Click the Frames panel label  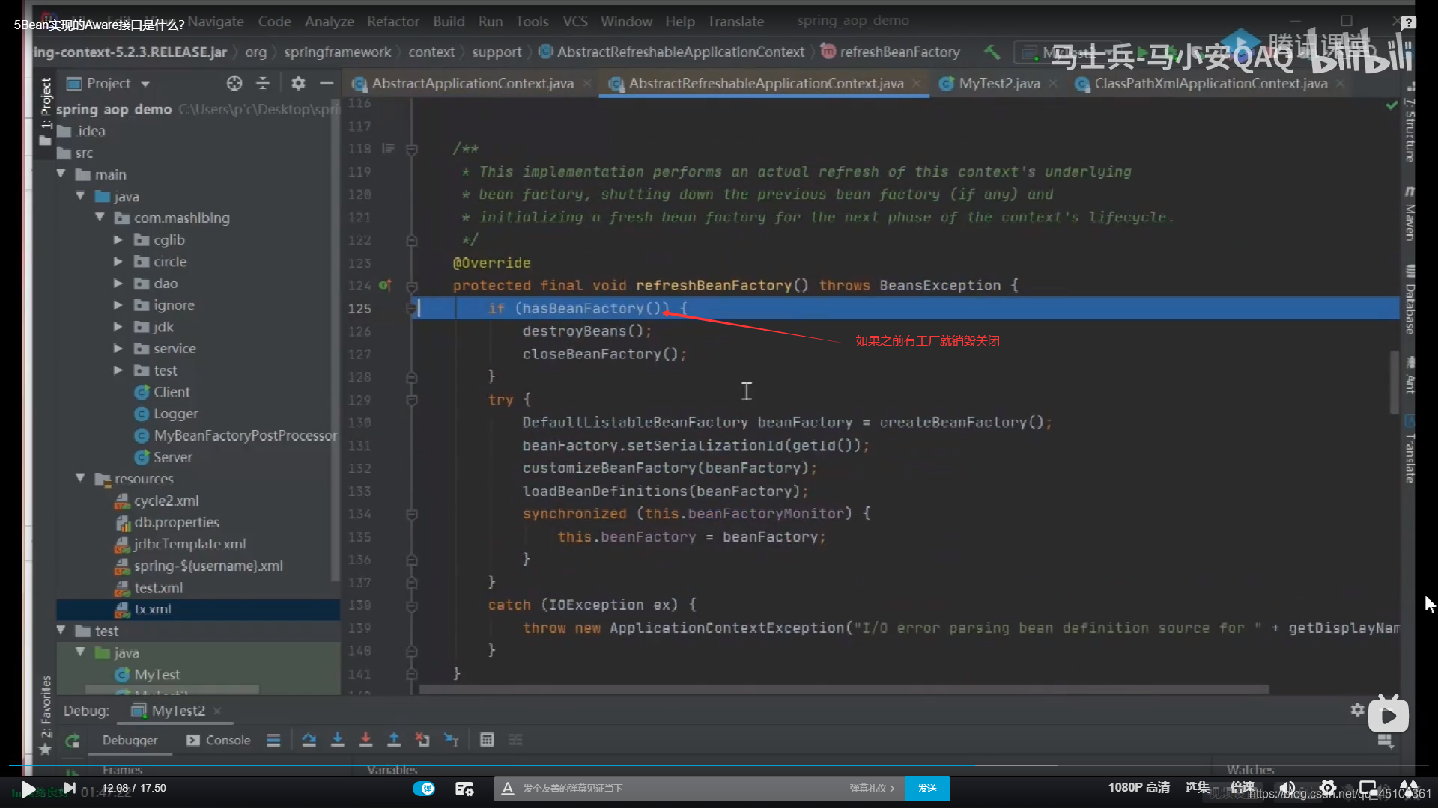pyautogui.click(x=121, y=770)
